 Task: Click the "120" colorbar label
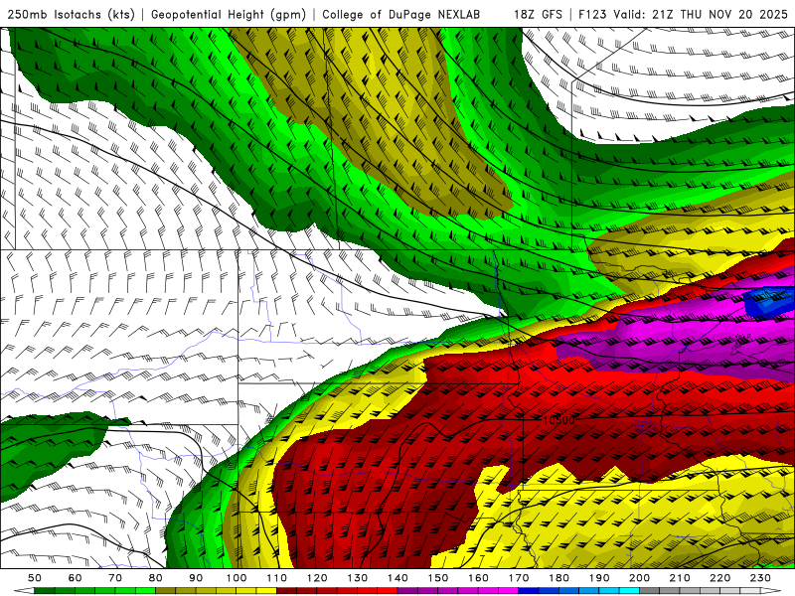(317, 578)
